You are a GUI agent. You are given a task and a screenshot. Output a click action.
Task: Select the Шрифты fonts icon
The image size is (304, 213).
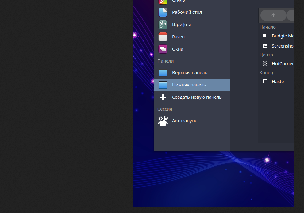[x=163, y=25]
